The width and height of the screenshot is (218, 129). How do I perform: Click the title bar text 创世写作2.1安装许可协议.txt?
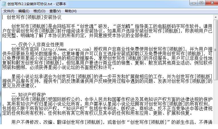click(x=30, y=4)
